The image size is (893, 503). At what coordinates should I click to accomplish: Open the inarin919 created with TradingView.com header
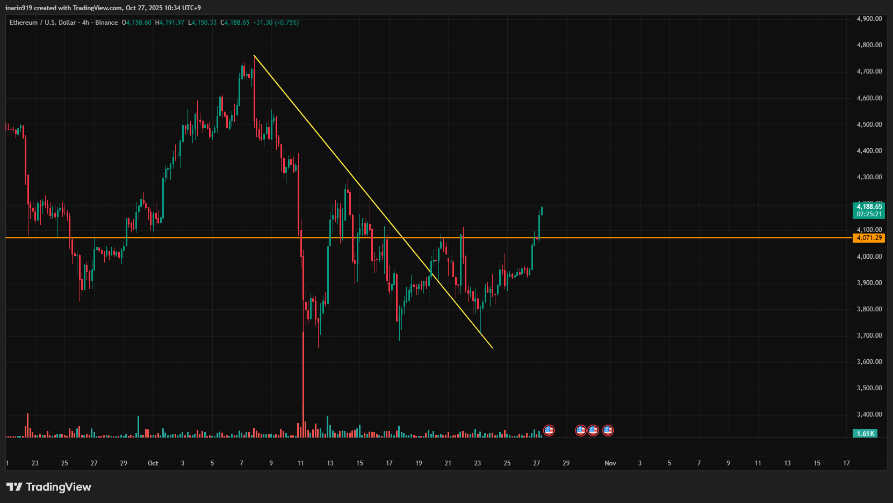103,8
